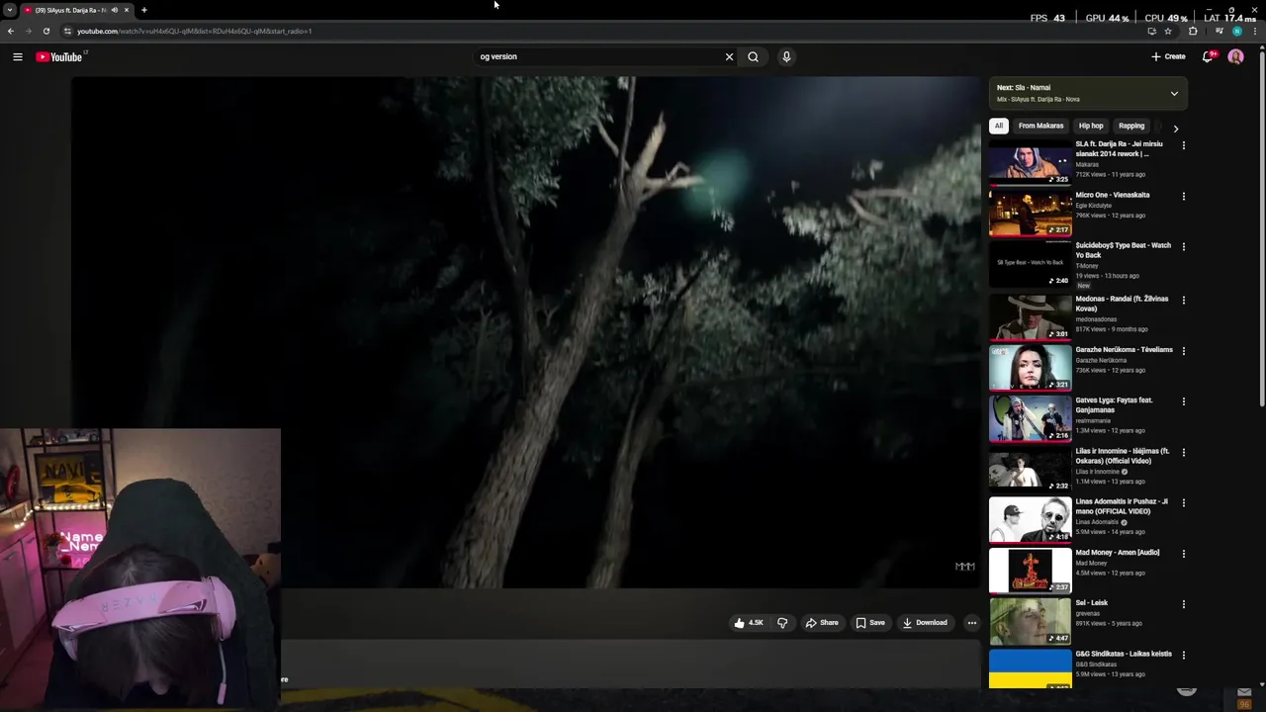1266x712 pixels.
Task: Open 'Sel - Leisk' video title
Action: tap(1092, 603)
